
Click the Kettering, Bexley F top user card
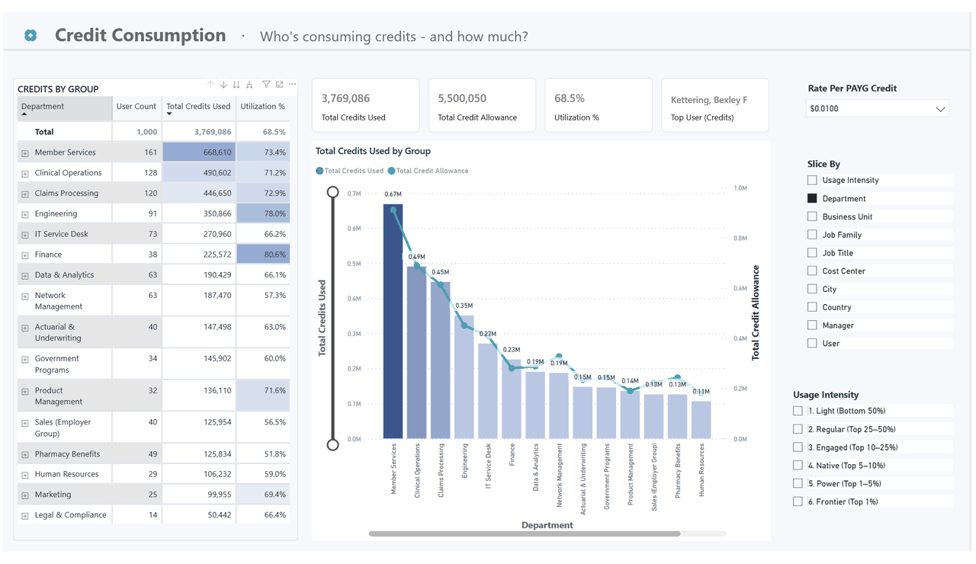tap(714, 105)
